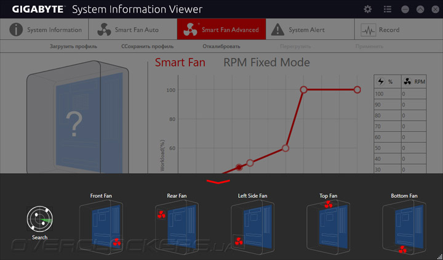Minimize the window with the minus button
The image size is (443, 260).
[405, 9]
